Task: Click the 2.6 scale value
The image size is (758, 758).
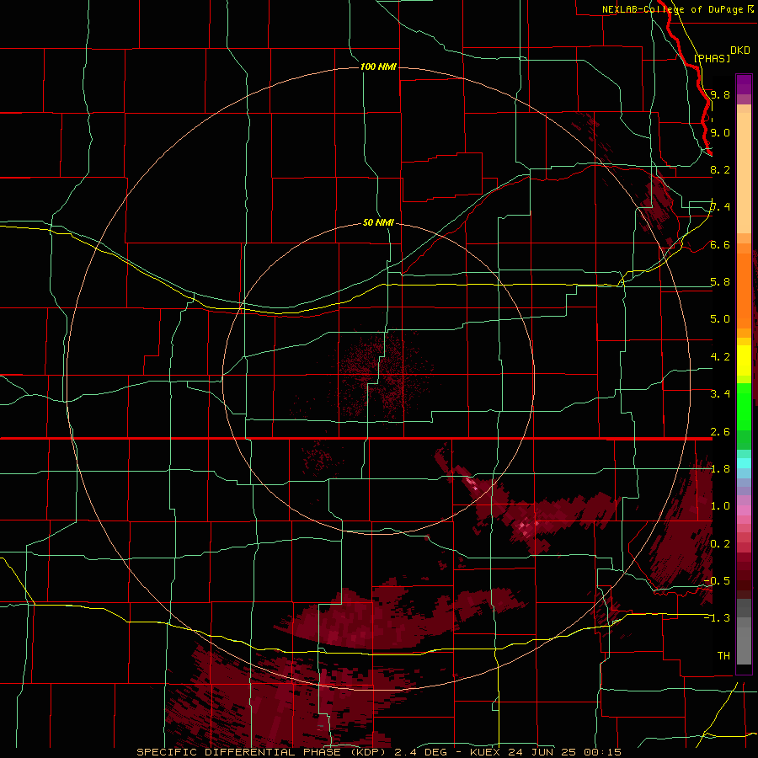Action: (720, 432)
